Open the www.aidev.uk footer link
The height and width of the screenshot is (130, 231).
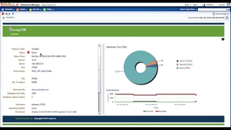click(24, 118)
